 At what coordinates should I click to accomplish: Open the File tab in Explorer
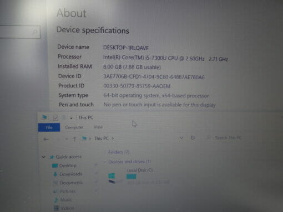(x=49, y=127)
